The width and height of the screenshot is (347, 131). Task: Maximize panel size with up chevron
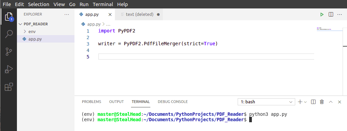[331, 102]
